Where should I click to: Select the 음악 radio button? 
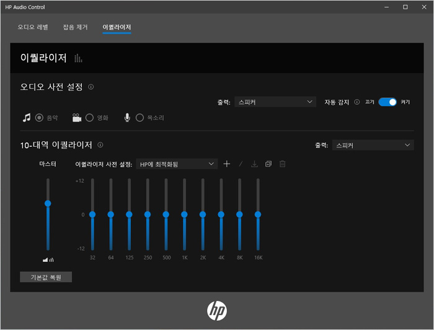click(x=39, y=118)
